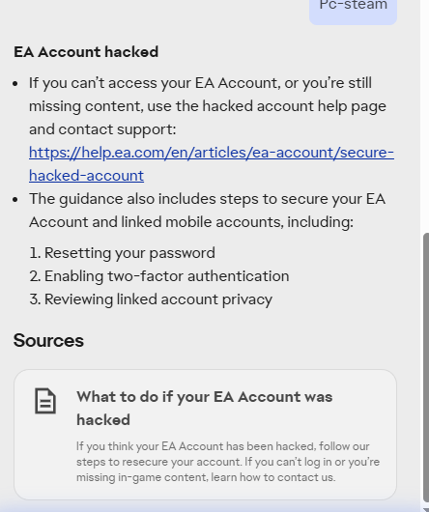Open the help.ea.com secure-hacked-account link
429x512 pixels.
pos(212,164)
